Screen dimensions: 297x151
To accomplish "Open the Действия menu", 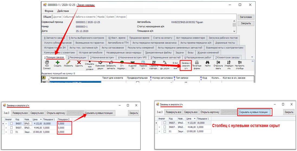I will coord(63,11).
